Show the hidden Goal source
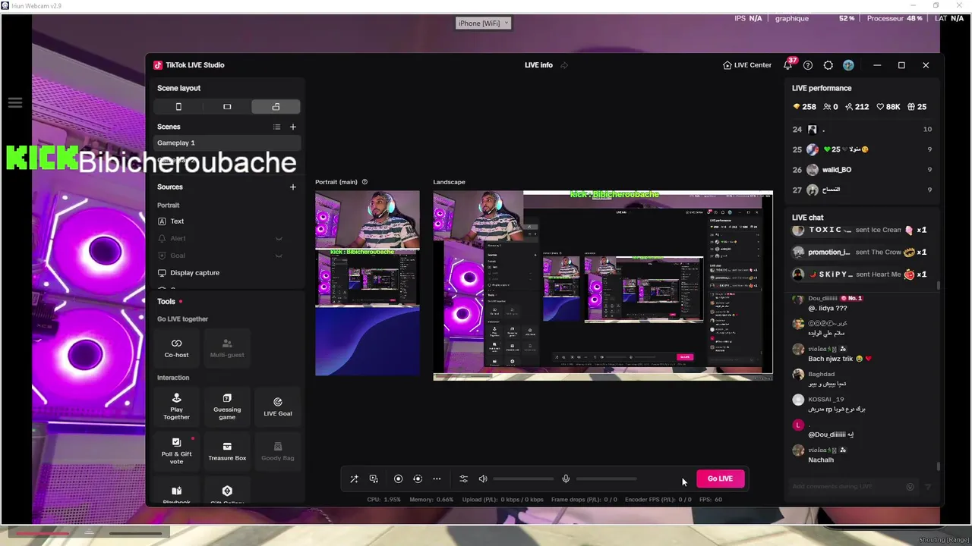This screenshot has height=546, width=972. [279, 256]
